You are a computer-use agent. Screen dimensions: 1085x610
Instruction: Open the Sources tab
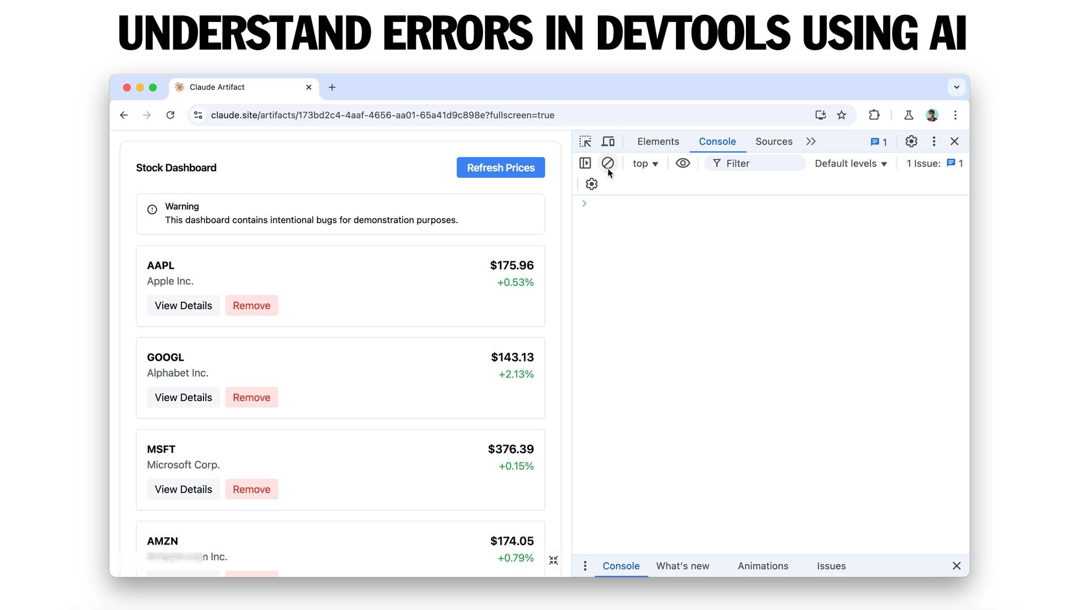[x=774, y=141]
